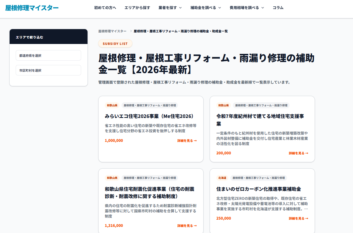Click category tag on 住まいのゼロカーボン化 card

point(258,178)
